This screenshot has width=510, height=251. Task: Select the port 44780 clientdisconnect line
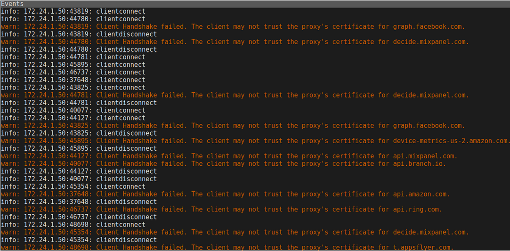coord(79,49)
